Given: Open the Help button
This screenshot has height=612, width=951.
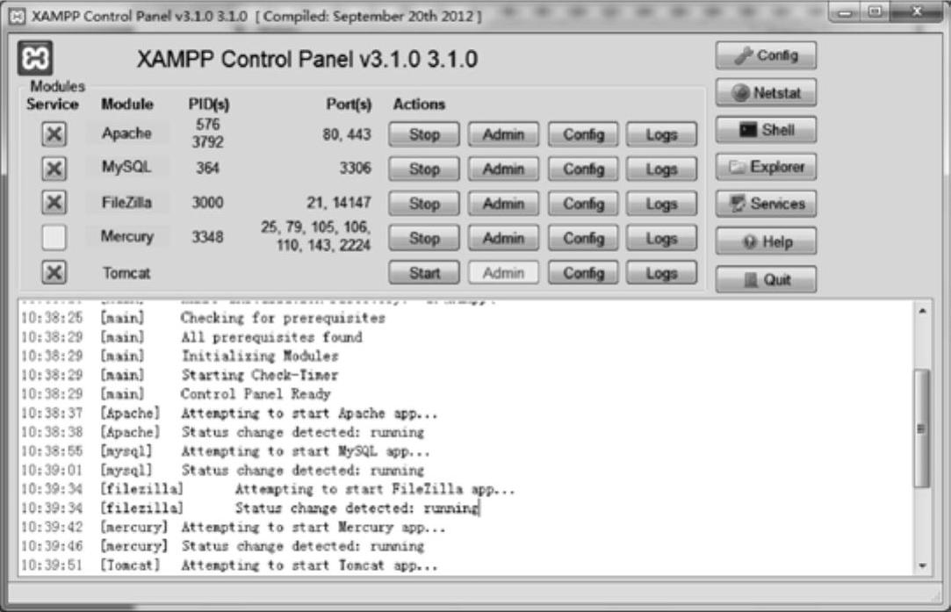Looking at the screenshot, I should click(x=766, y=241).
